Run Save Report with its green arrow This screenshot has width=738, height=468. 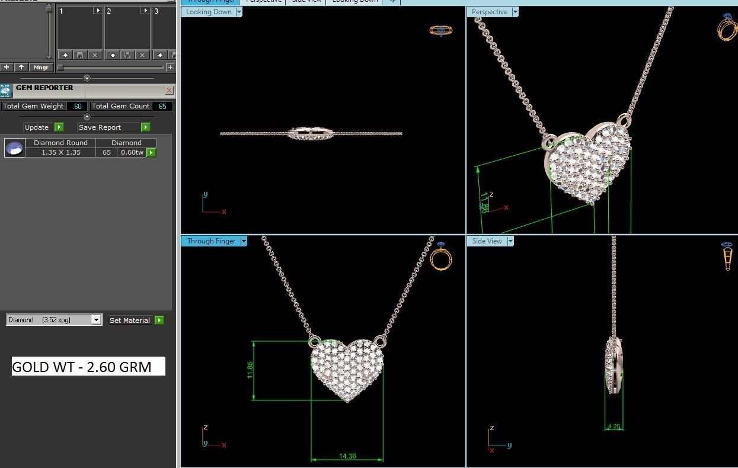click(x=146, y=127)
